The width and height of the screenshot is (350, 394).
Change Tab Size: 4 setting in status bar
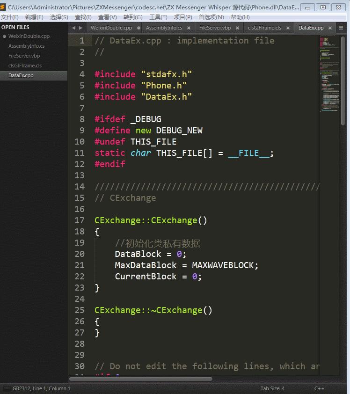point(272,388)
